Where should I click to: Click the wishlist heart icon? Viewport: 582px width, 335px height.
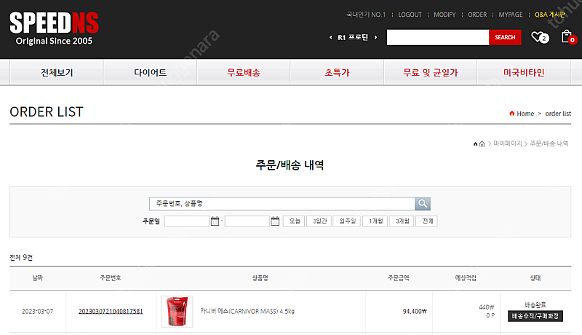coord(538,37)
